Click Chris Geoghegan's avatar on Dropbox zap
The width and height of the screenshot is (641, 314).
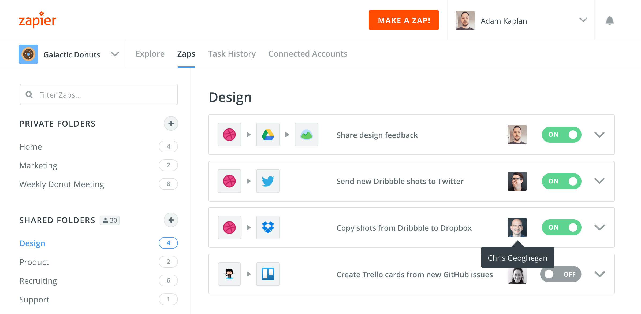pyautogui.click(x=517, y=227)
